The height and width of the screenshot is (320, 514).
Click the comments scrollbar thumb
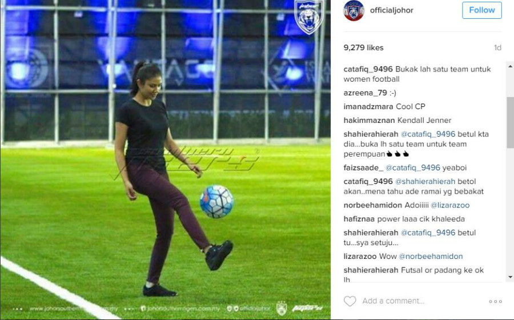(510, 122)
